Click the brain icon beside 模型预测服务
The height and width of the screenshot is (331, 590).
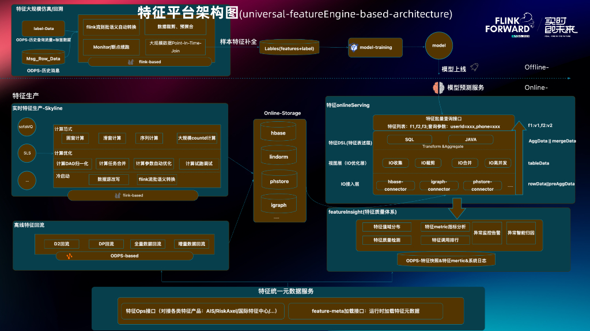(438, 88)
